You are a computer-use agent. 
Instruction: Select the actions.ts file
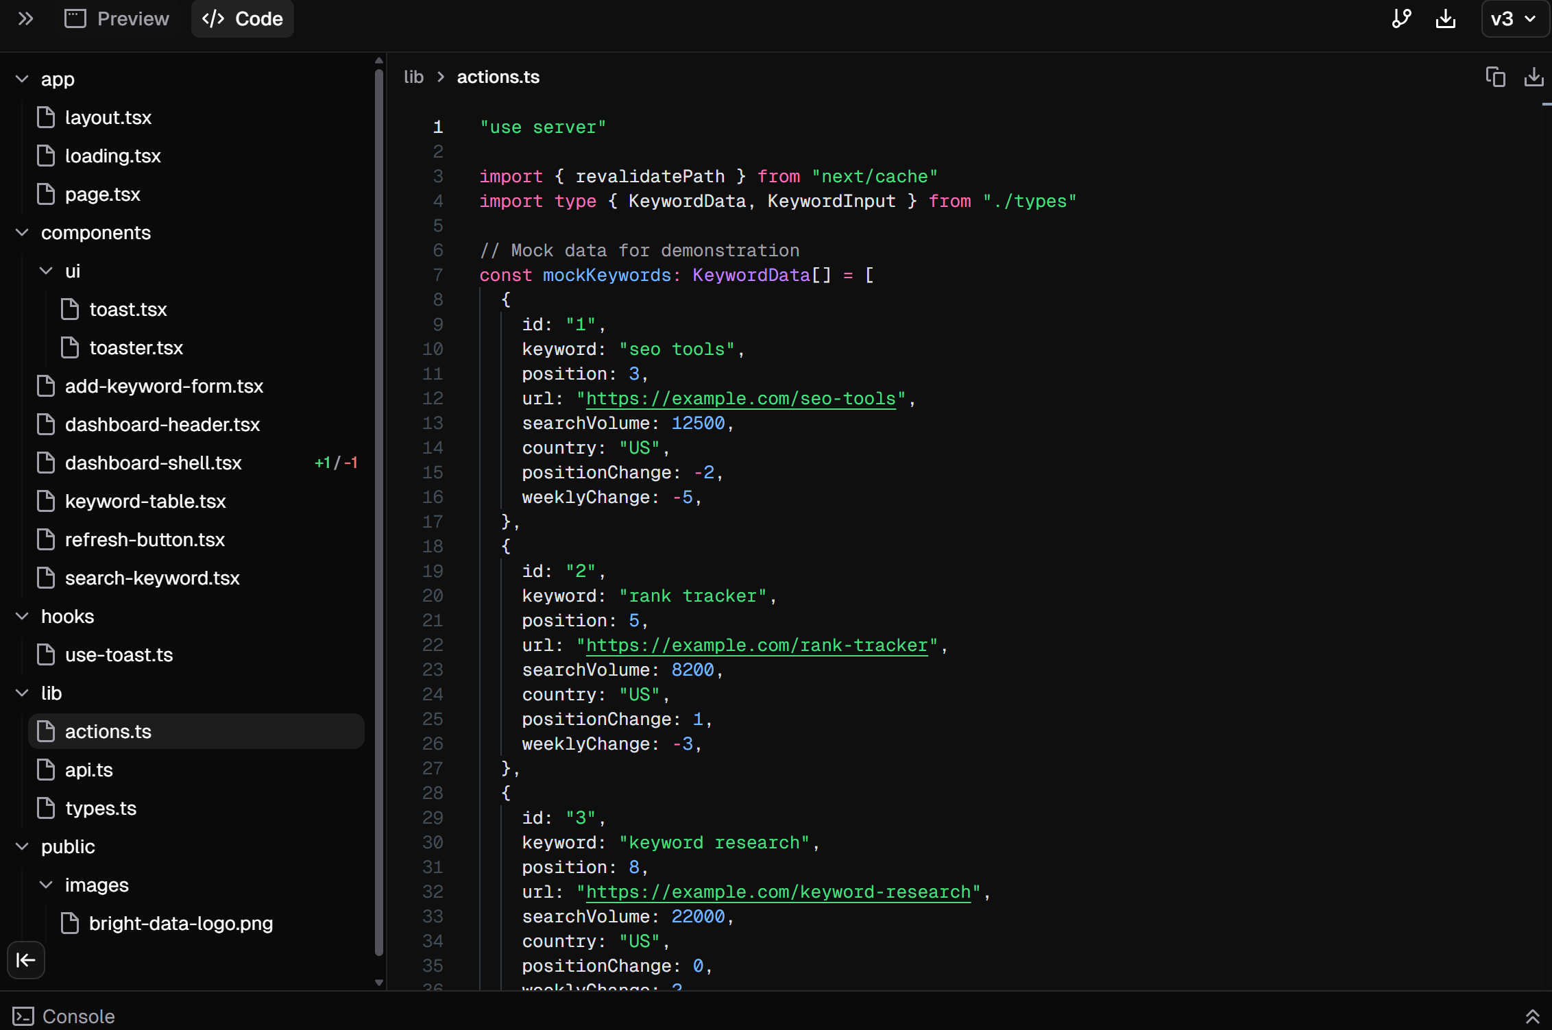tap(196, 731)
